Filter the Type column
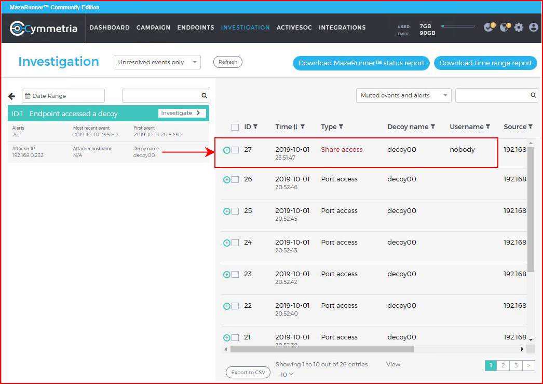This screenshot has height=384, width=543. (341, 127)
